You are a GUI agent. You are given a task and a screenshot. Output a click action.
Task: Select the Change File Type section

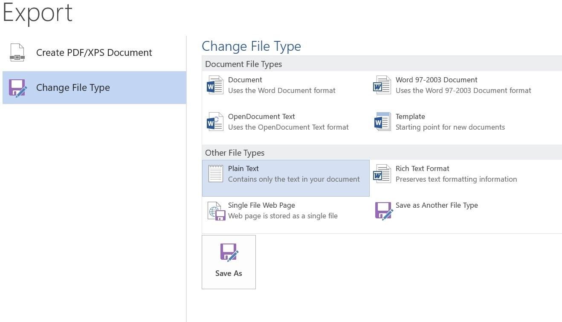(x=73, y=87)
